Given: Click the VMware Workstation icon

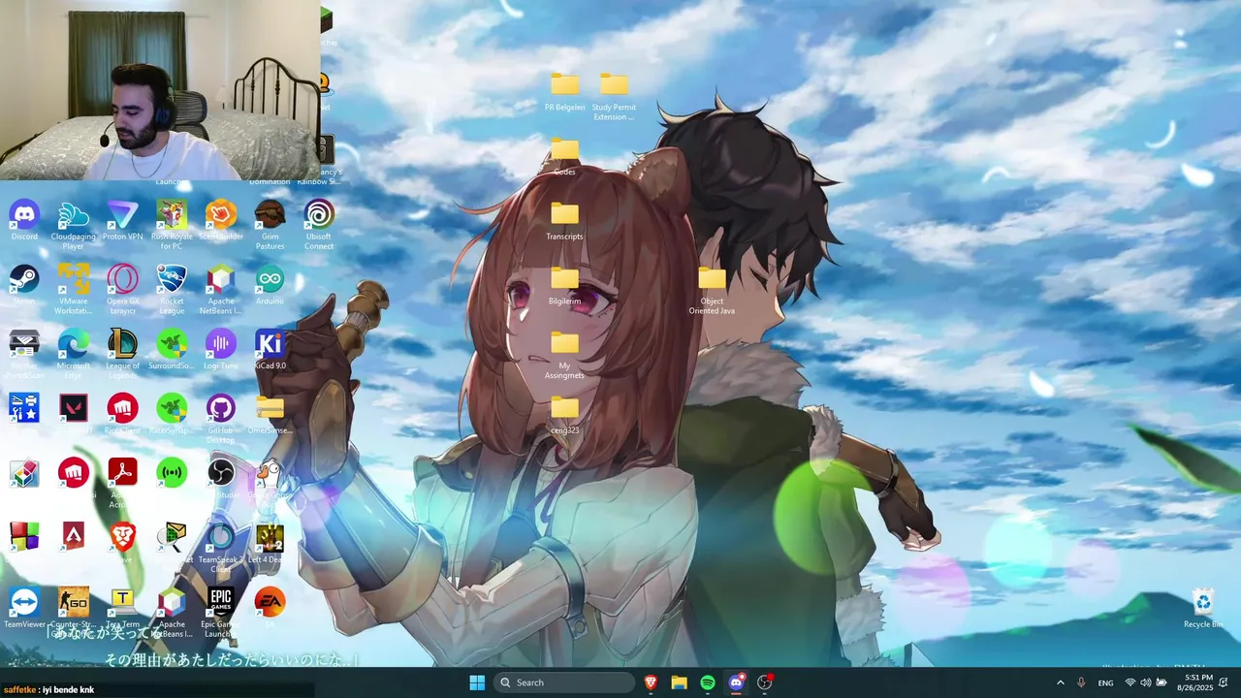Looking at the screenshot, I should click(74, 290).
